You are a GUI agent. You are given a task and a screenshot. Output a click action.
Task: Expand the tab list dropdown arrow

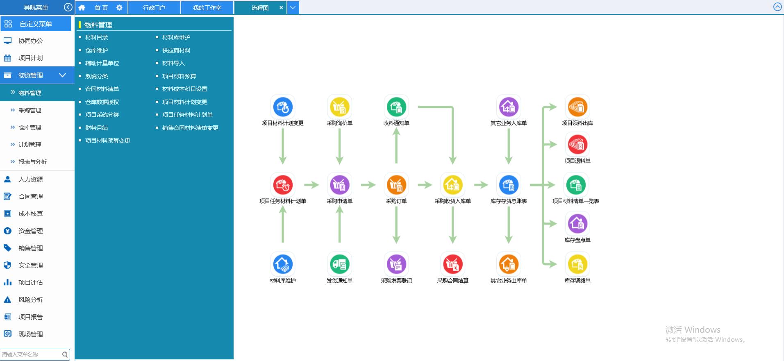[293, 7]
